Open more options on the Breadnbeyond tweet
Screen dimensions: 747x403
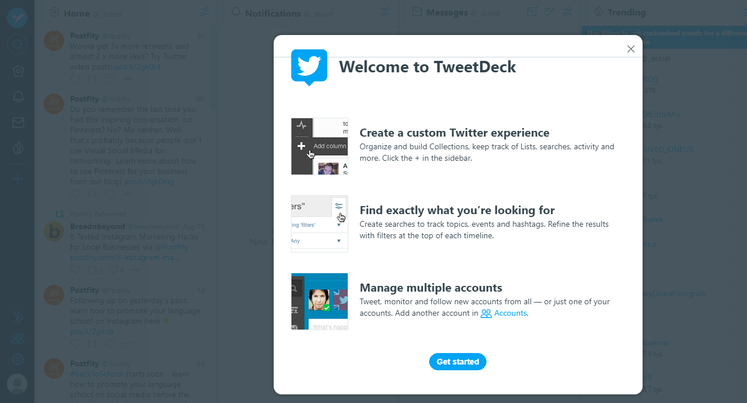click(135, 269)
